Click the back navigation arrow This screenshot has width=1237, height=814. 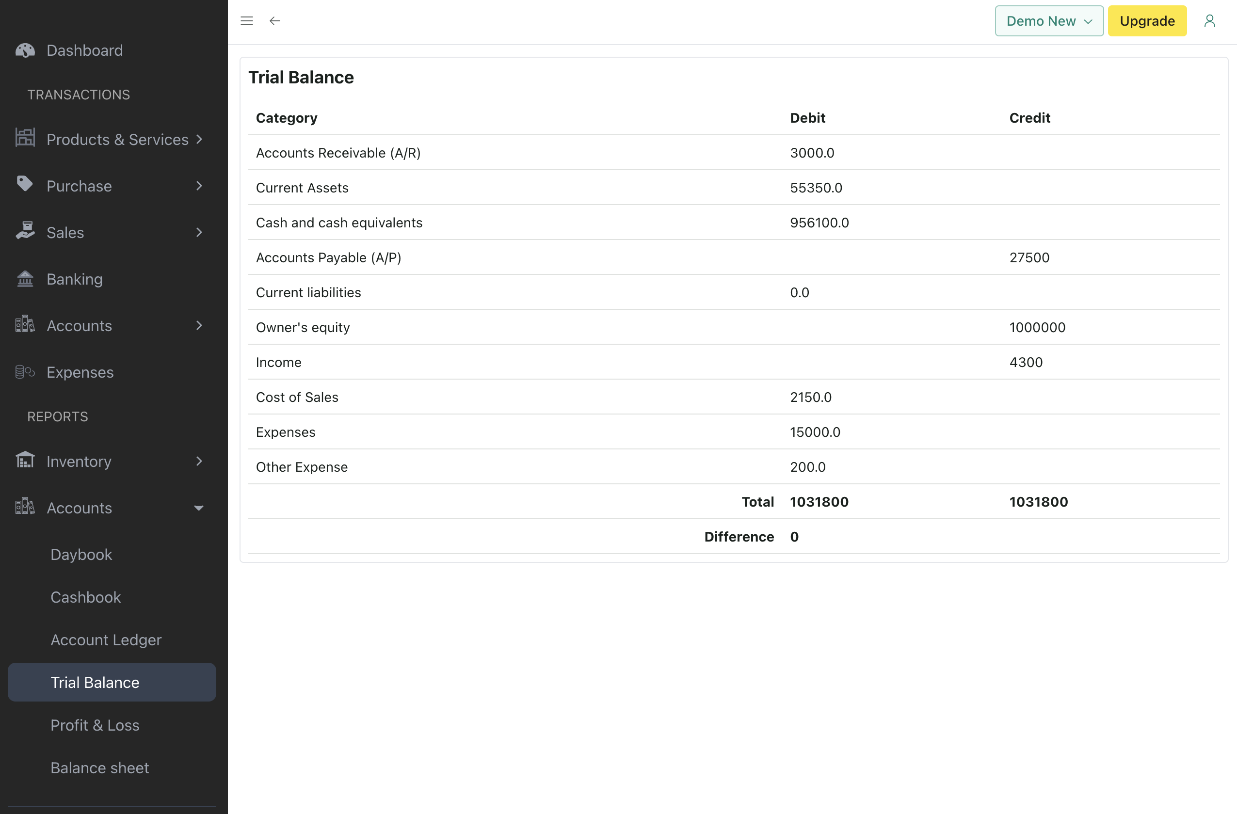pos(273,20)
